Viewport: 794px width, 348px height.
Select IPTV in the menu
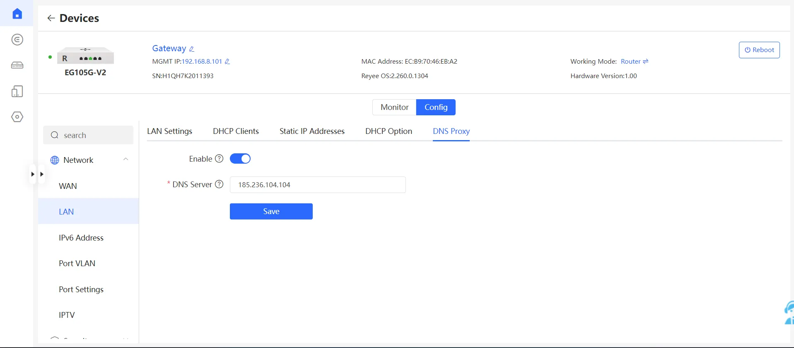[88, 315]
